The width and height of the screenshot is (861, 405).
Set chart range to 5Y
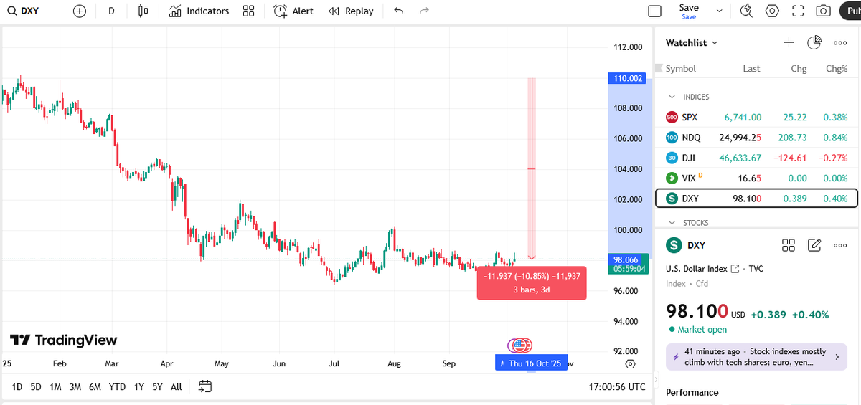click(x=157, y=387)
